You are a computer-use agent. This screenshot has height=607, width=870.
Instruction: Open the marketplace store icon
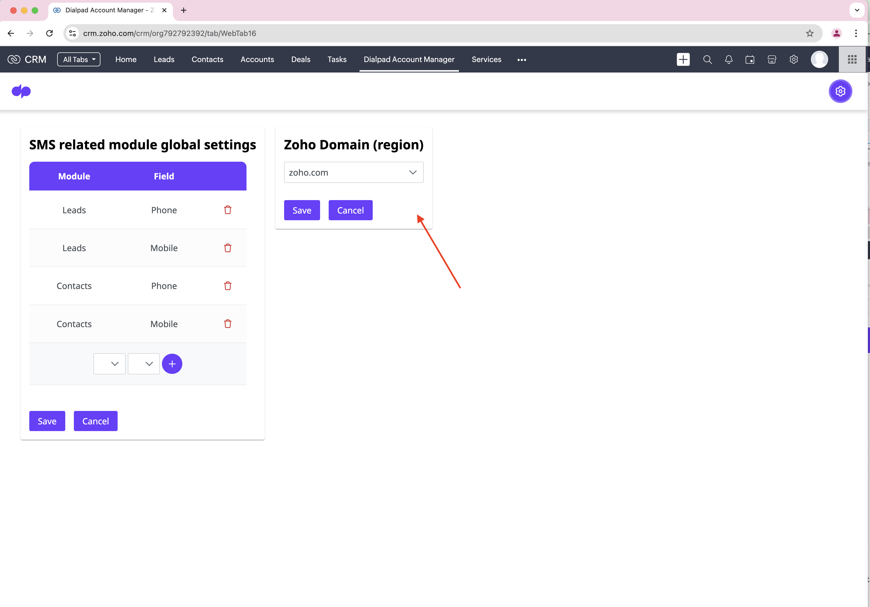pyautogui.click(x=771, y=59)
